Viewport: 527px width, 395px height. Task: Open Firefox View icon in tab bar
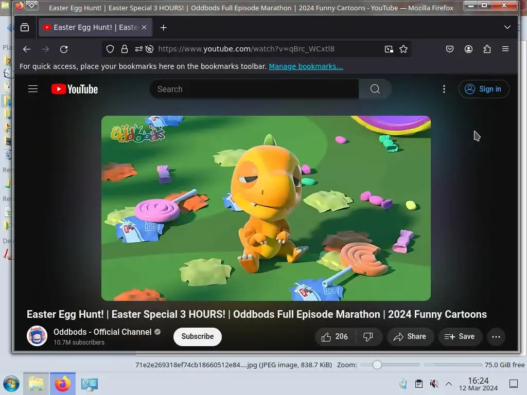tap(25, 28)
